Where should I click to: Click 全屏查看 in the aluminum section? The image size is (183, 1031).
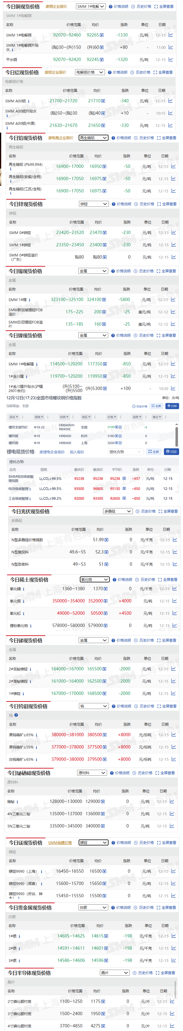(x=165, y=72)
